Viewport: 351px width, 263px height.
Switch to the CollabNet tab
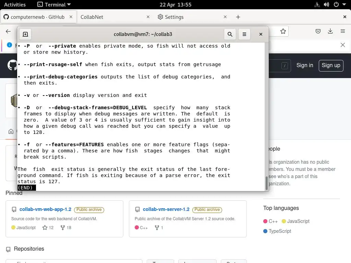coord(115,17)
